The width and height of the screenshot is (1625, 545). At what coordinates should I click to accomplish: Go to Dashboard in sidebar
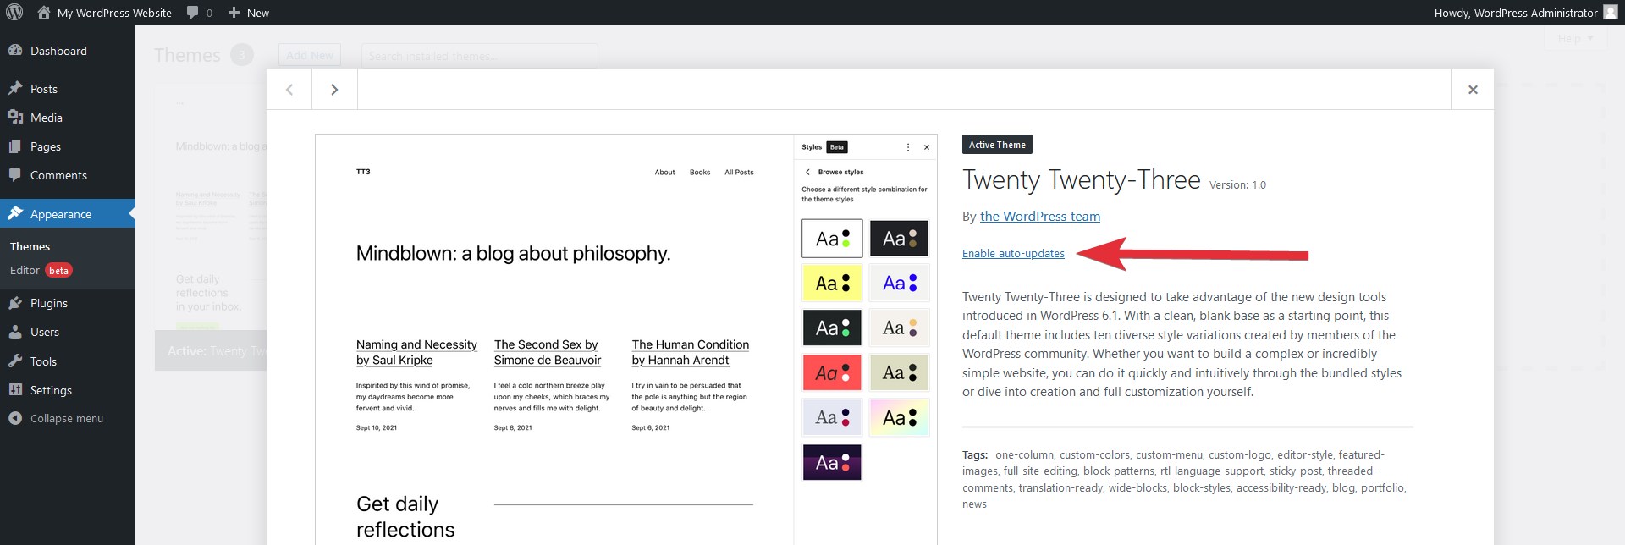(x=68, y=51)
